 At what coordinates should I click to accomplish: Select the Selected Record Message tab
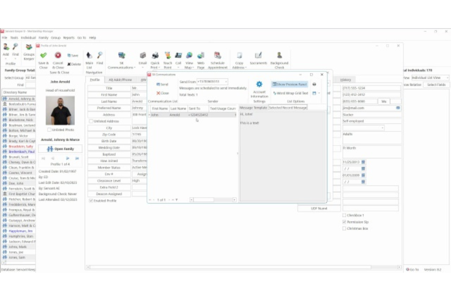(288, 108)
